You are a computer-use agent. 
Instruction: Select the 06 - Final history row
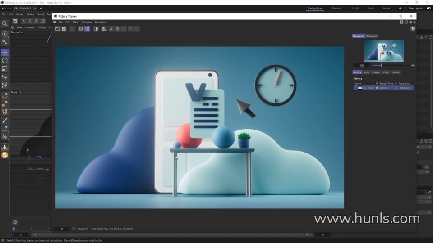383,88
